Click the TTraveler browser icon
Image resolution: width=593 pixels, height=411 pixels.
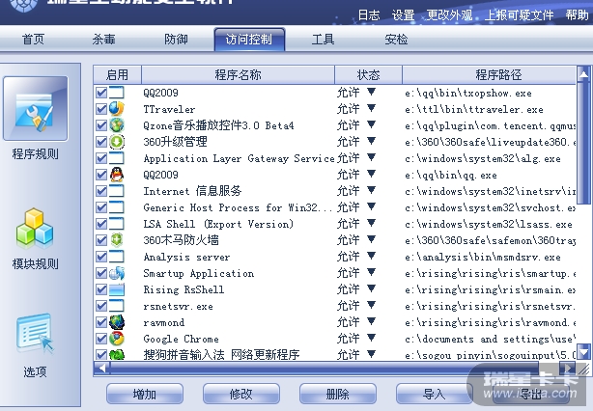(x=117, y=109)
